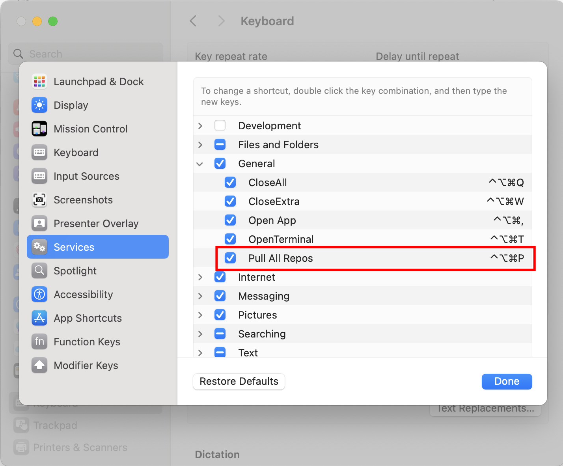Click the Restore Defaults button

tap(239, 381)
